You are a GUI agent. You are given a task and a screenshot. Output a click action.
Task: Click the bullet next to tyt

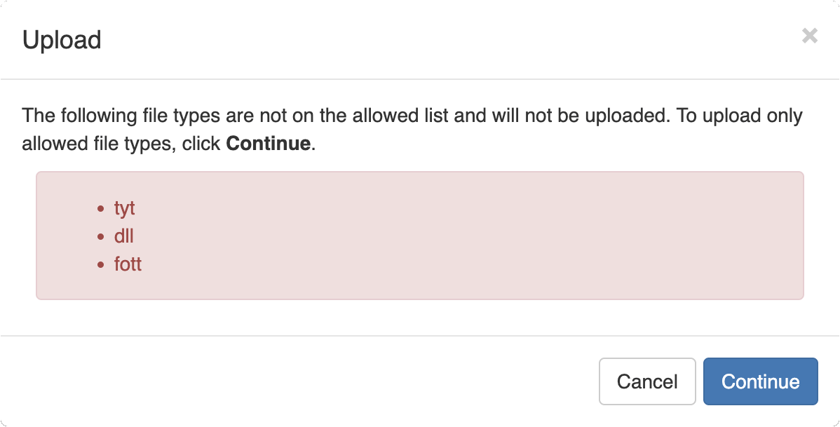102,208
